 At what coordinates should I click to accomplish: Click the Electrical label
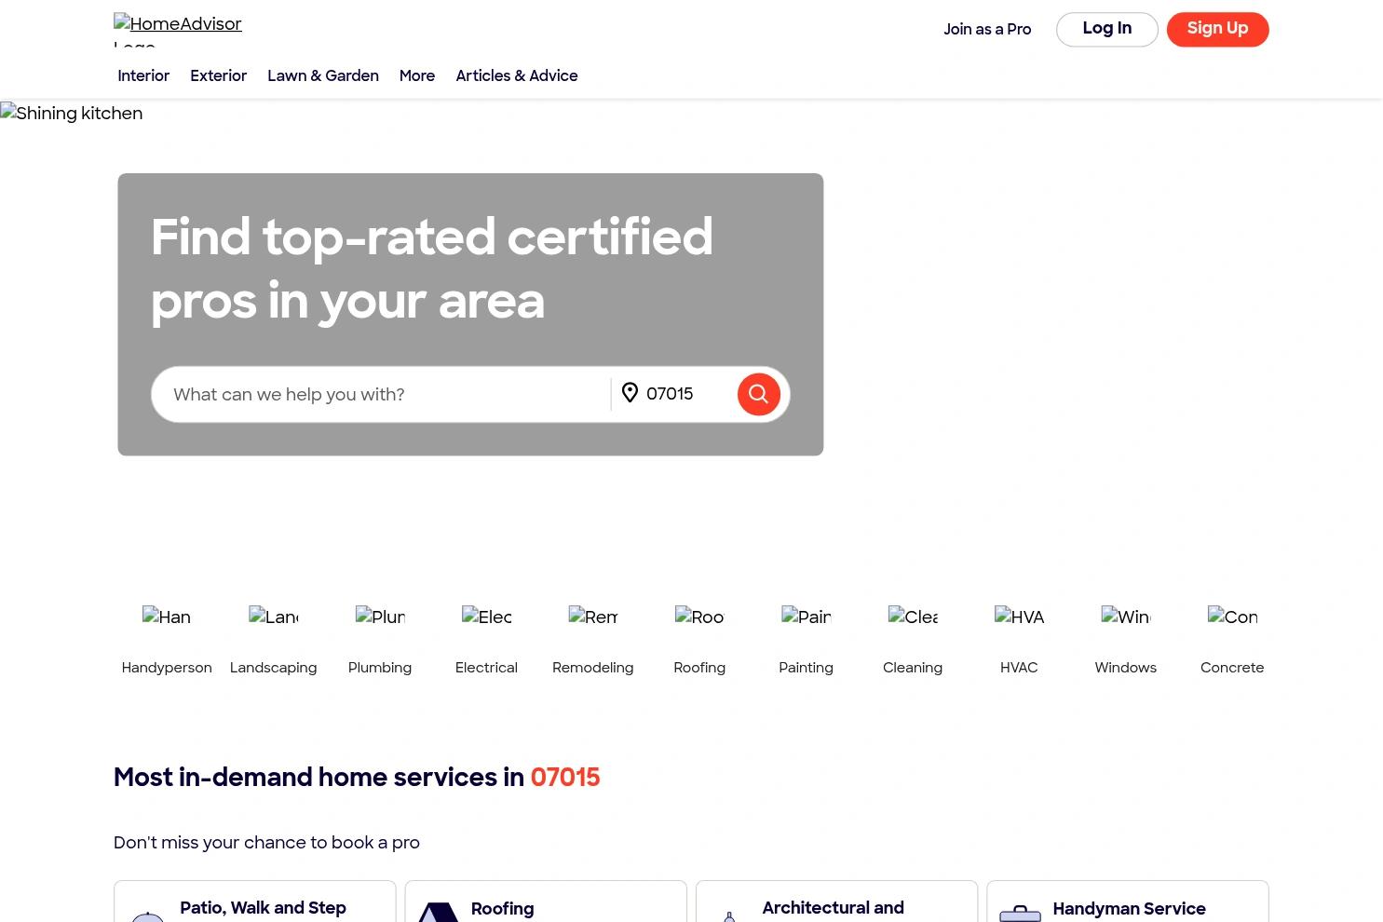486,668
